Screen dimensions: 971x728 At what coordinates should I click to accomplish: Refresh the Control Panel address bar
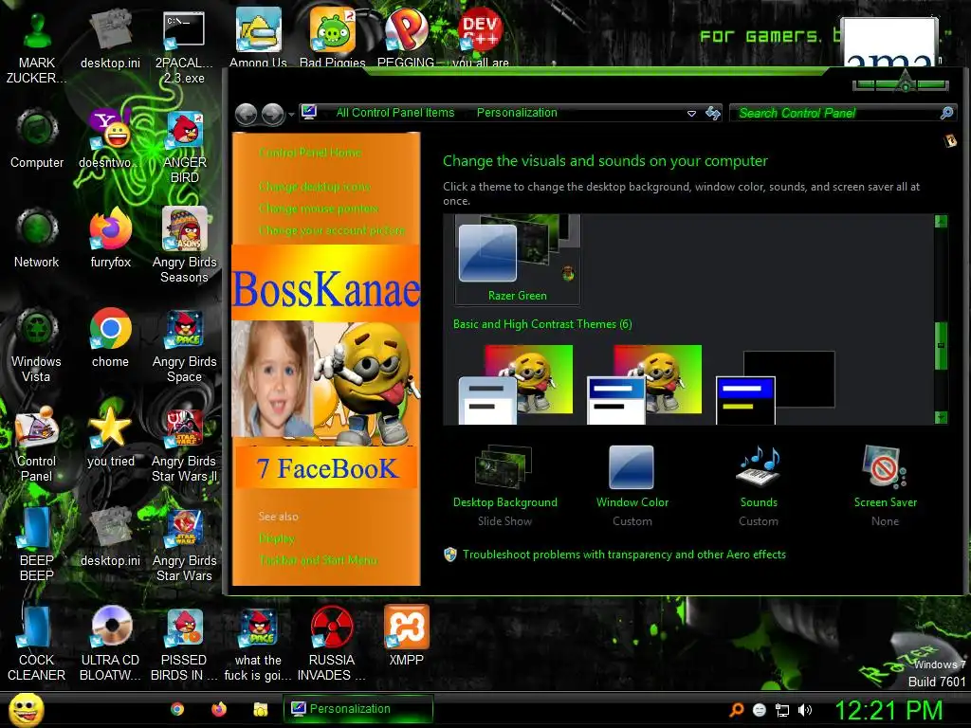(x=713, y=113)
